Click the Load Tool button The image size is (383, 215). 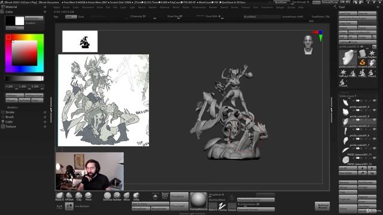click(x=348, y=14)
